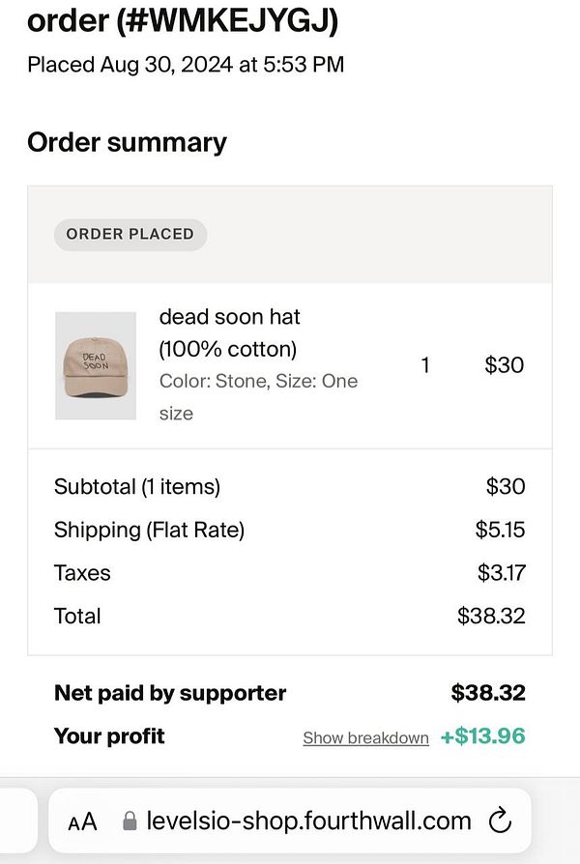580x864 pixels.
Task: Click the Taxes $3.17 amount
Action: click(501, 573)
